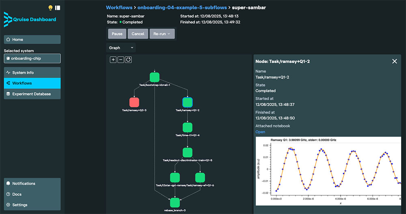Image resolution: width=406 pixels, height=214 pixels.
Task: Click the Qruise Dashboard logo
Action: point(30,19)
